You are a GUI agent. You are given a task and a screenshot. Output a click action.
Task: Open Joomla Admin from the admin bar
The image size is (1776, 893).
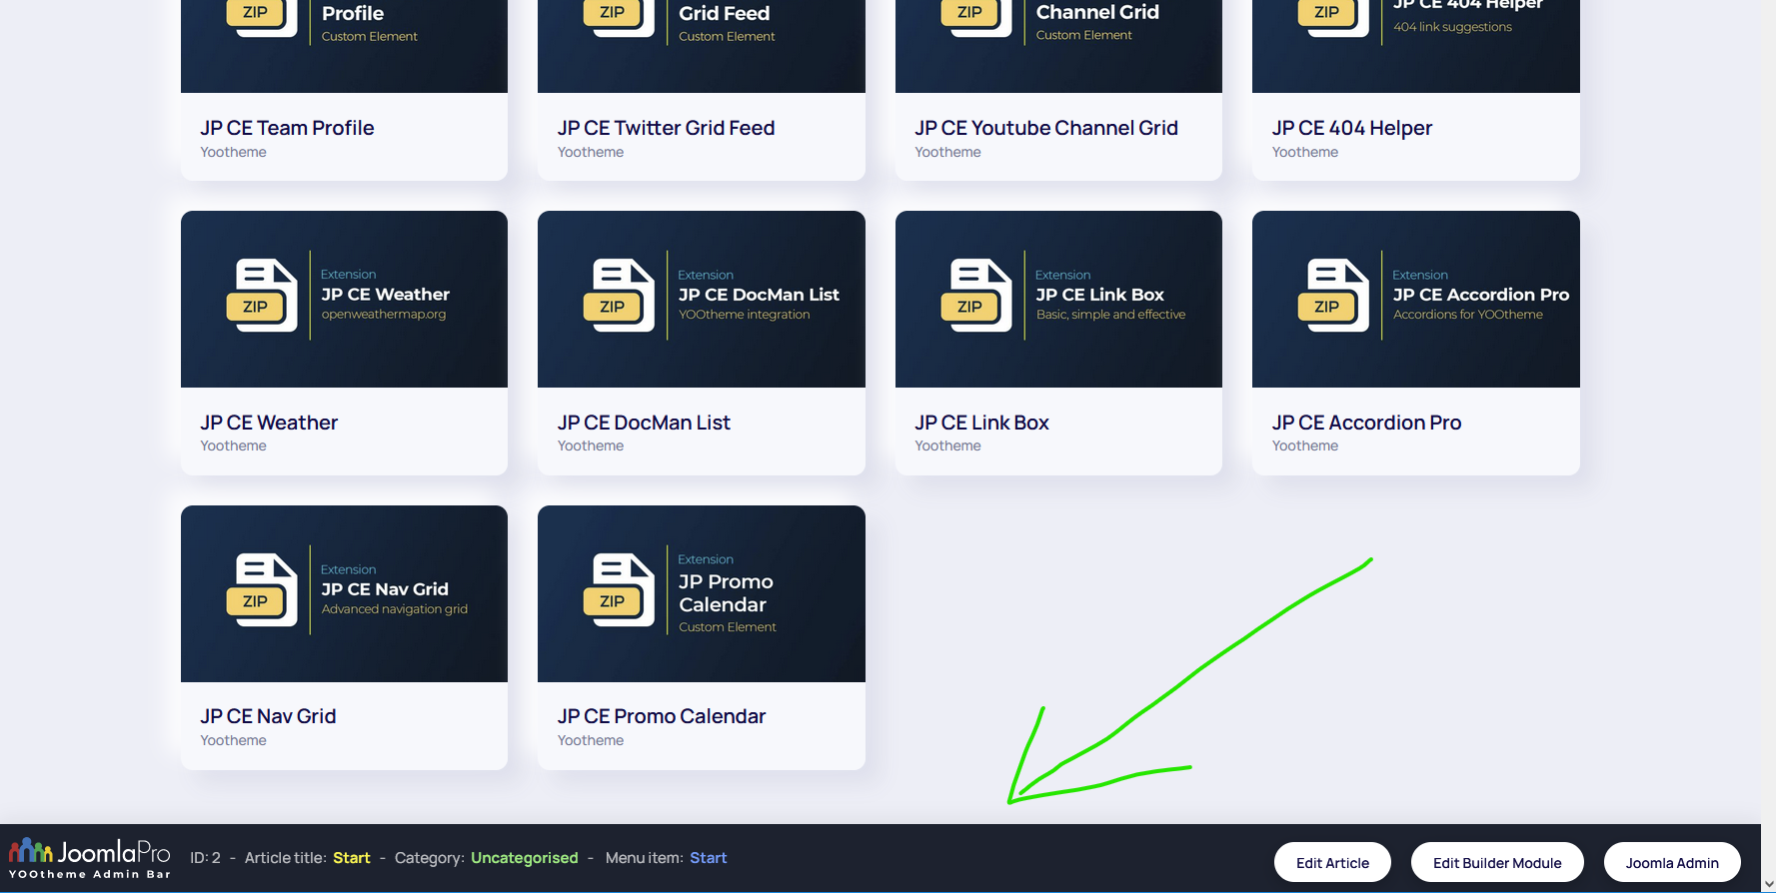click(1672, 863)
